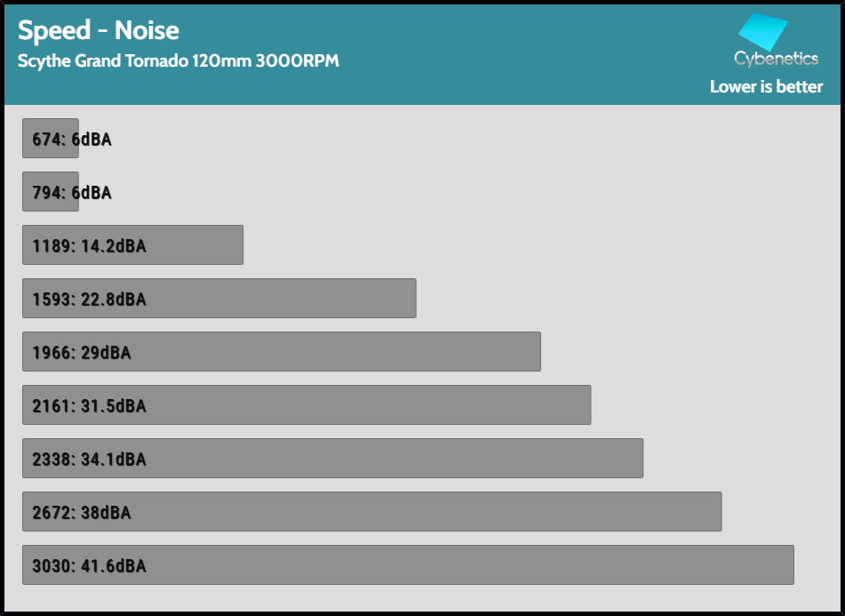845x616 pixels.
Task: Click the '3030: 41.6dBA' label text
Action: pyautogui.click(x=89, y=566)
